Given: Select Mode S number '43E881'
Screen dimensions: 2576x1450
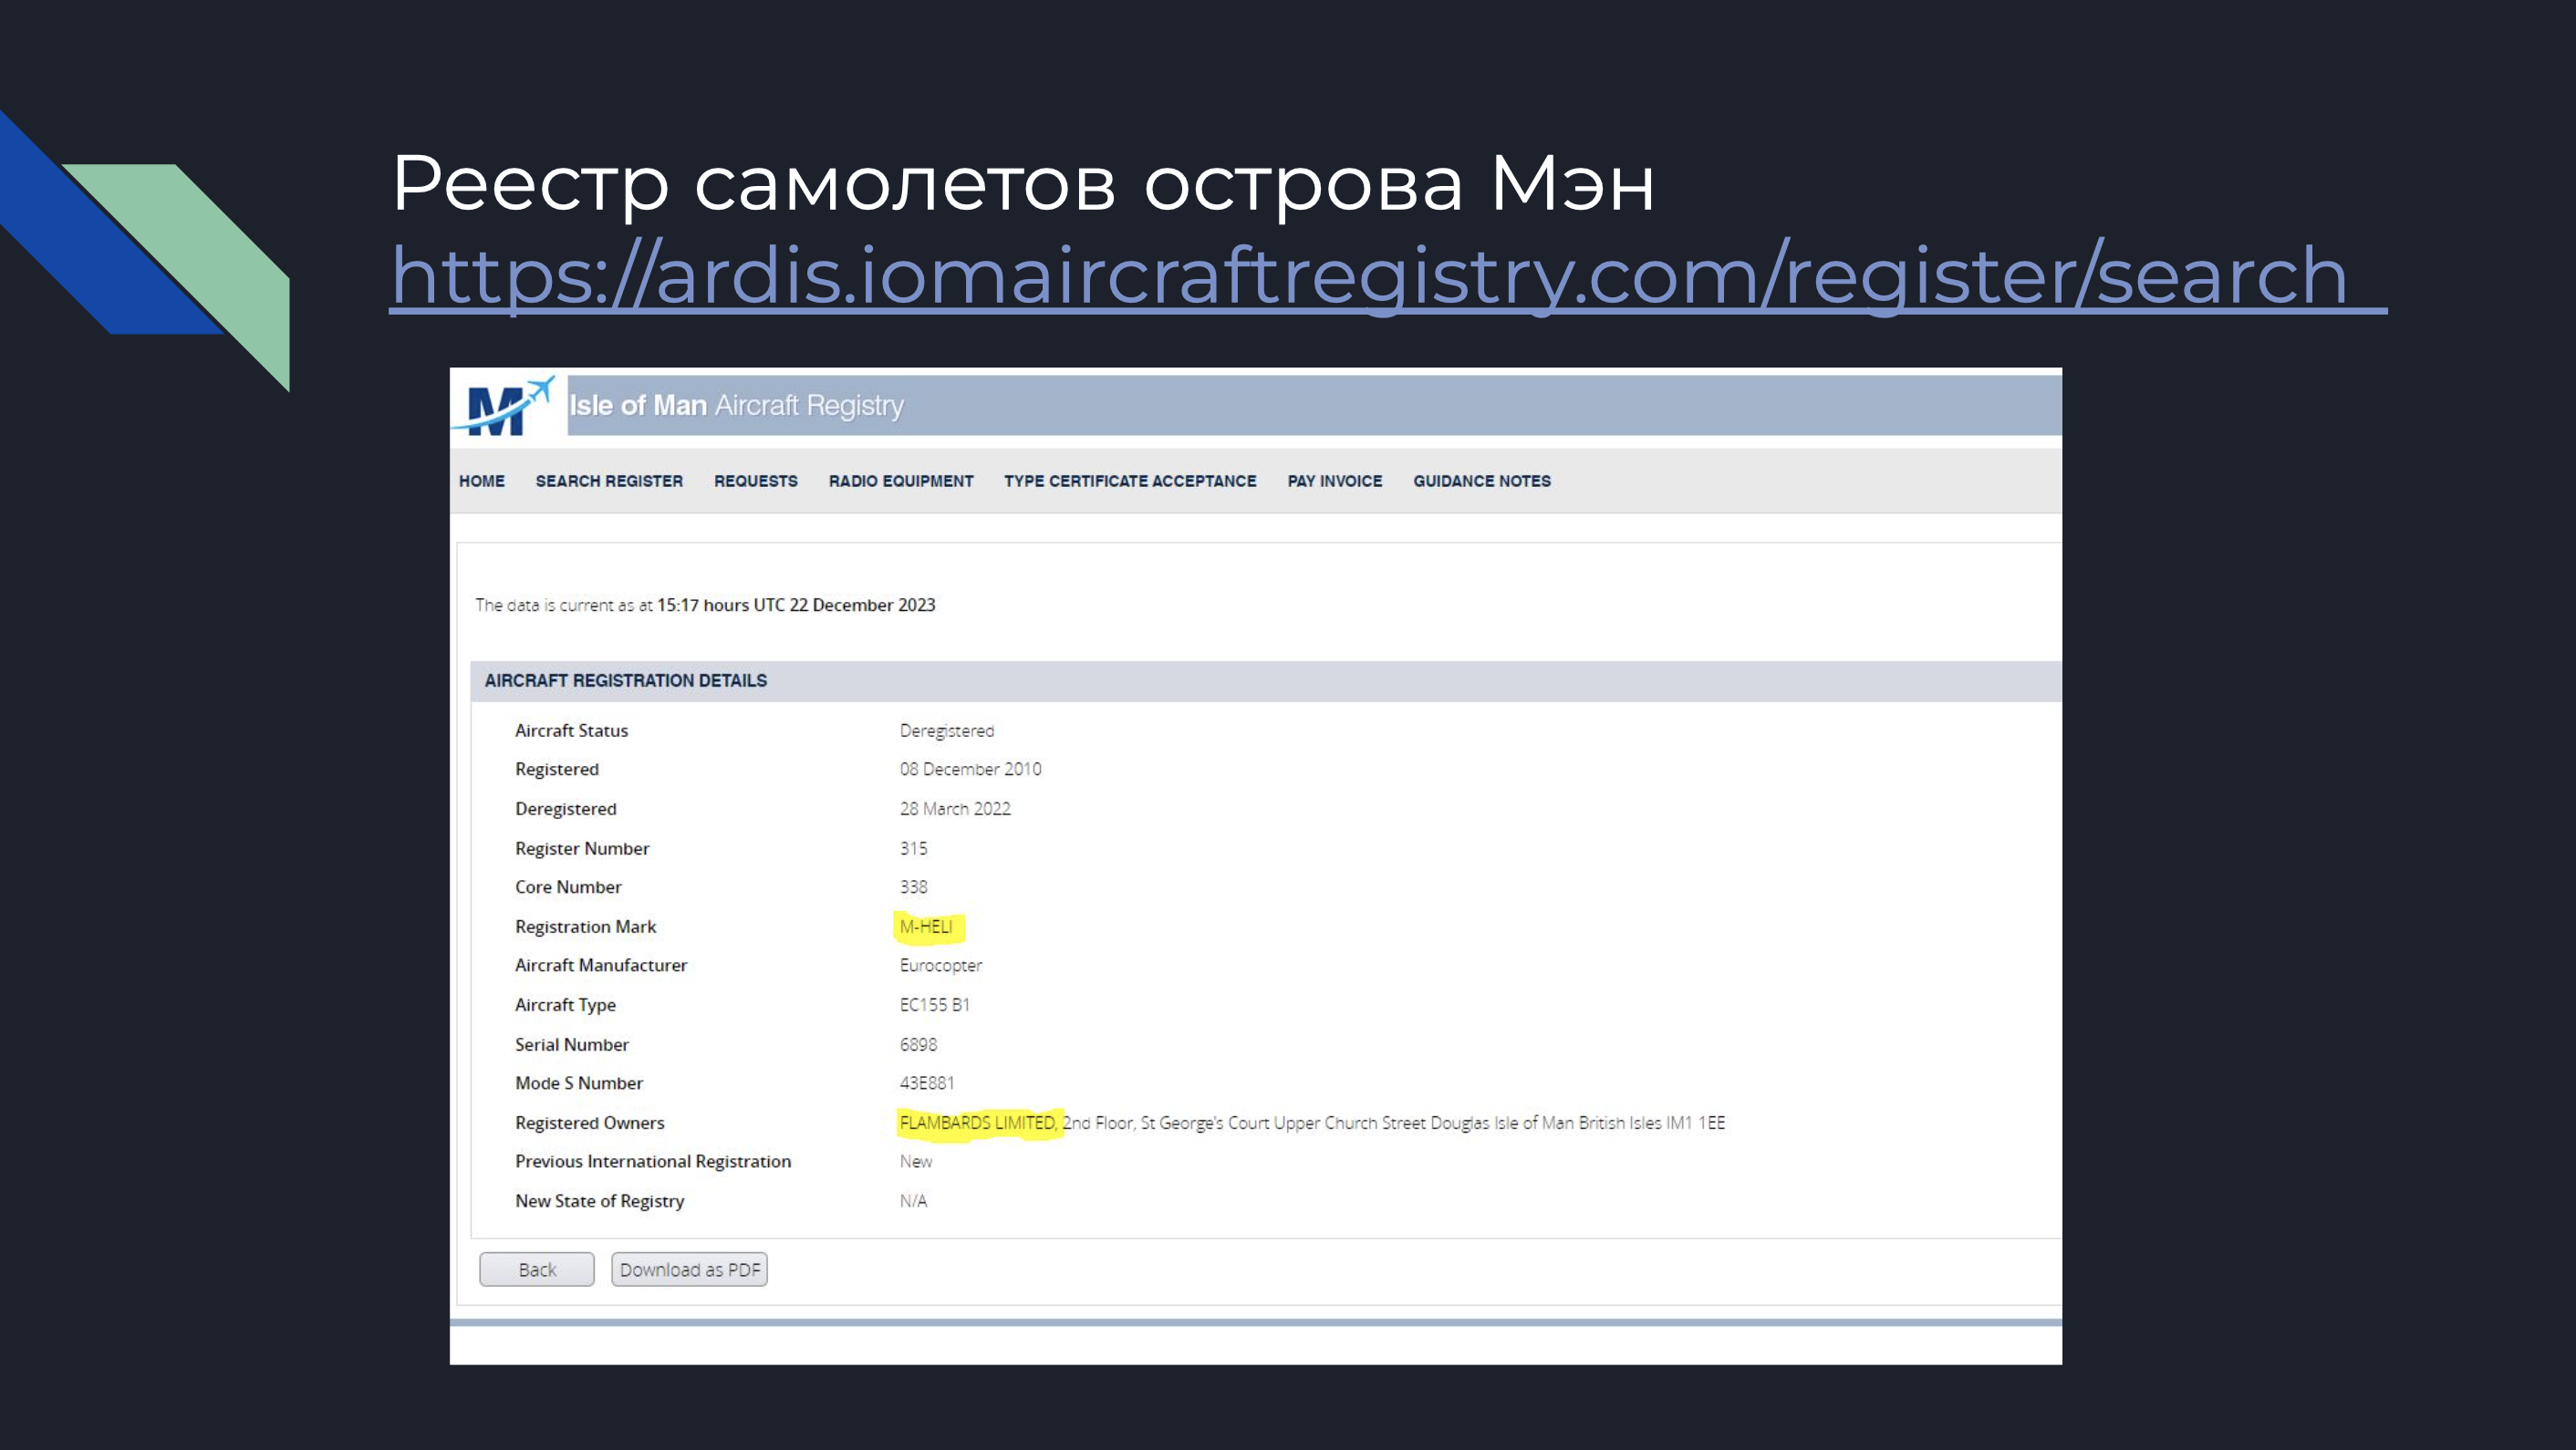Looking at the screenshot, I should point(927,1083).
